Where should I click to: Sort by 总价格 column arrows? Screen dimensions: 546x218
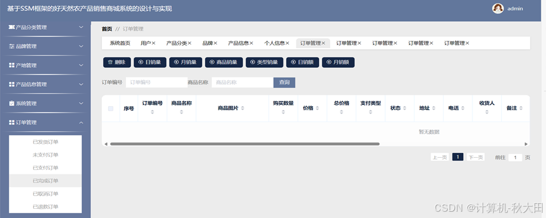[341, 112]
